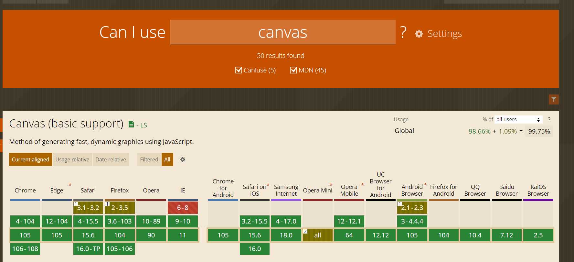Select the Samsung Internet 18.0 cell
Image resolution: width=574 pixels, height=262 pixels.
(286, 235)
